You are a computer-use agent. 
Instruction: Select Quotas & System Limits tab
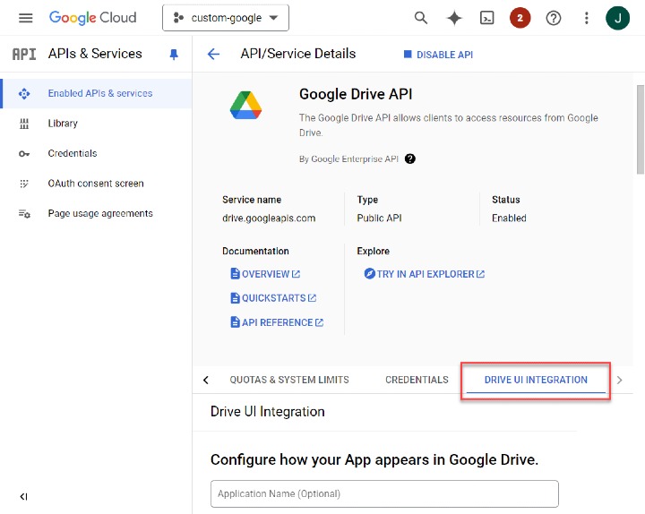click(x=289, y=380)
